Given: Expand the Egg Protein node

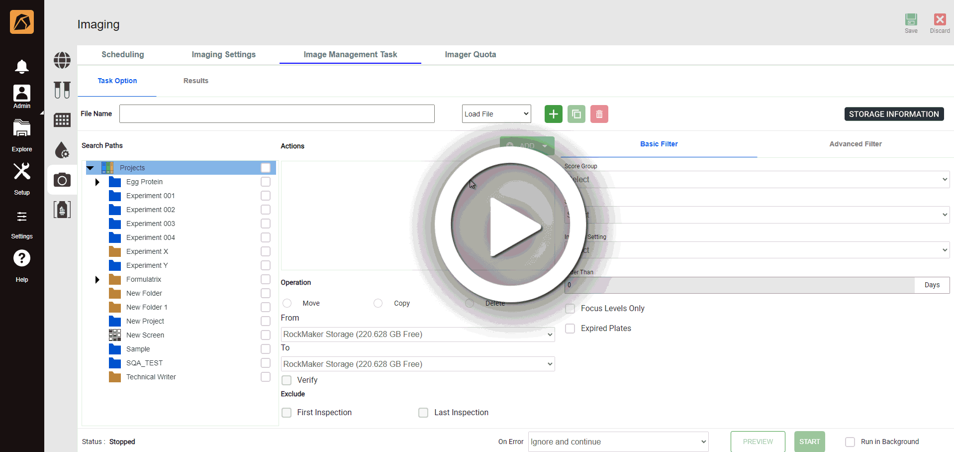Looking at the screenshot, I should [x=97, y=182].
